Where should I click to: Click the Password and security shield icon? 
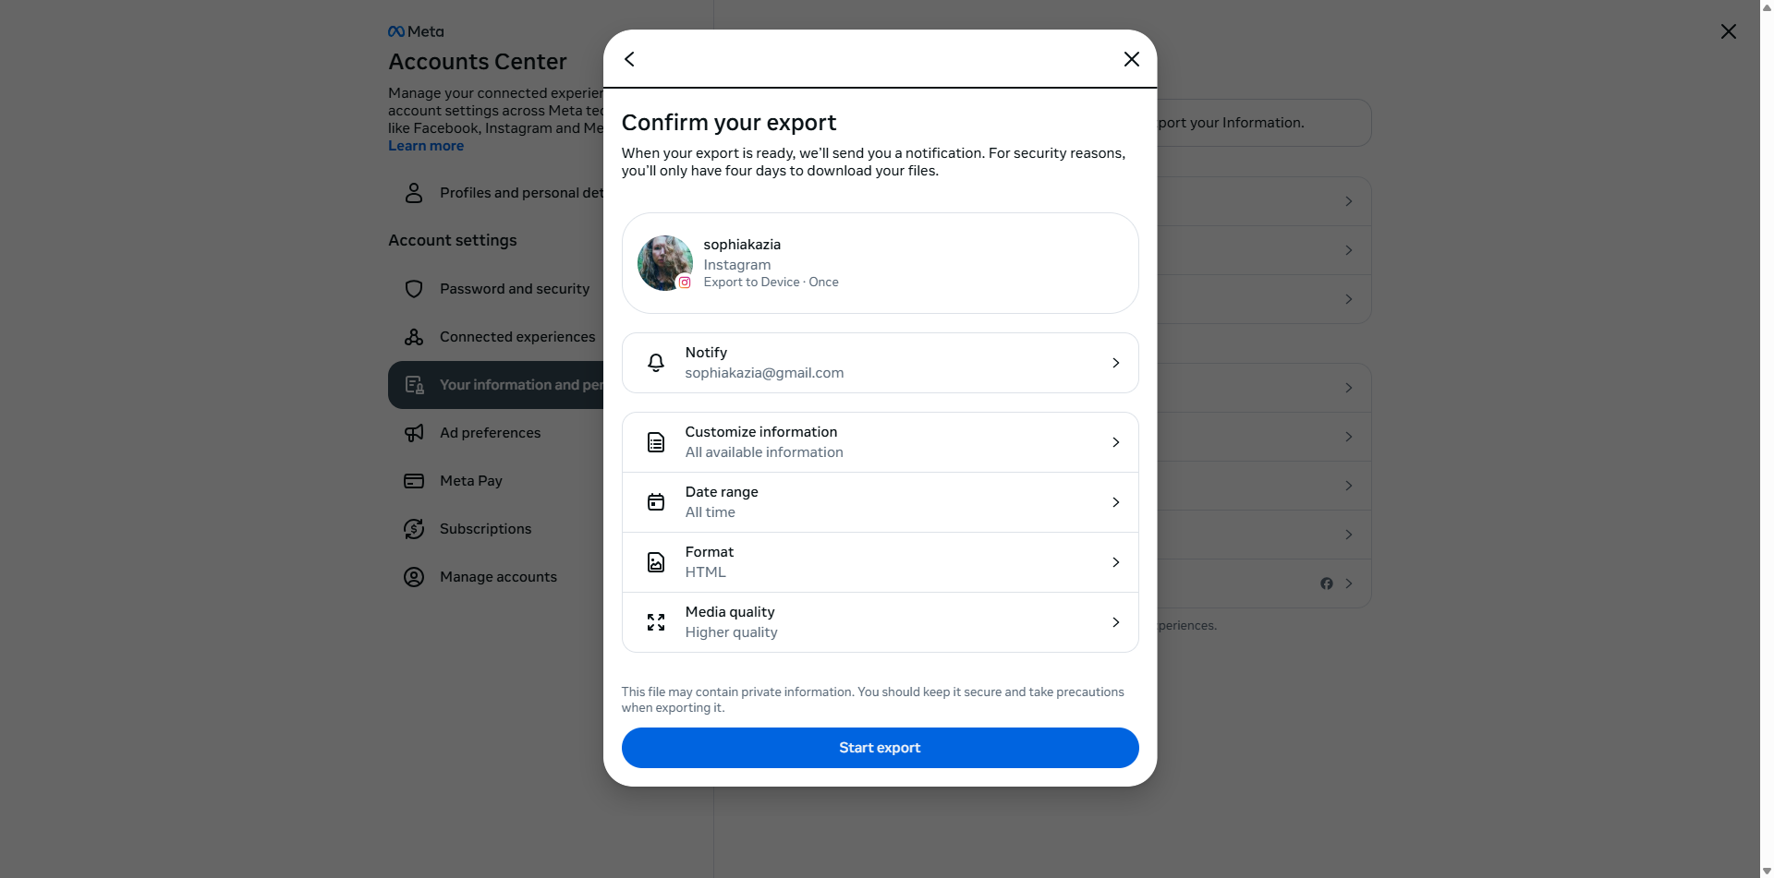[x=414, y=289]
